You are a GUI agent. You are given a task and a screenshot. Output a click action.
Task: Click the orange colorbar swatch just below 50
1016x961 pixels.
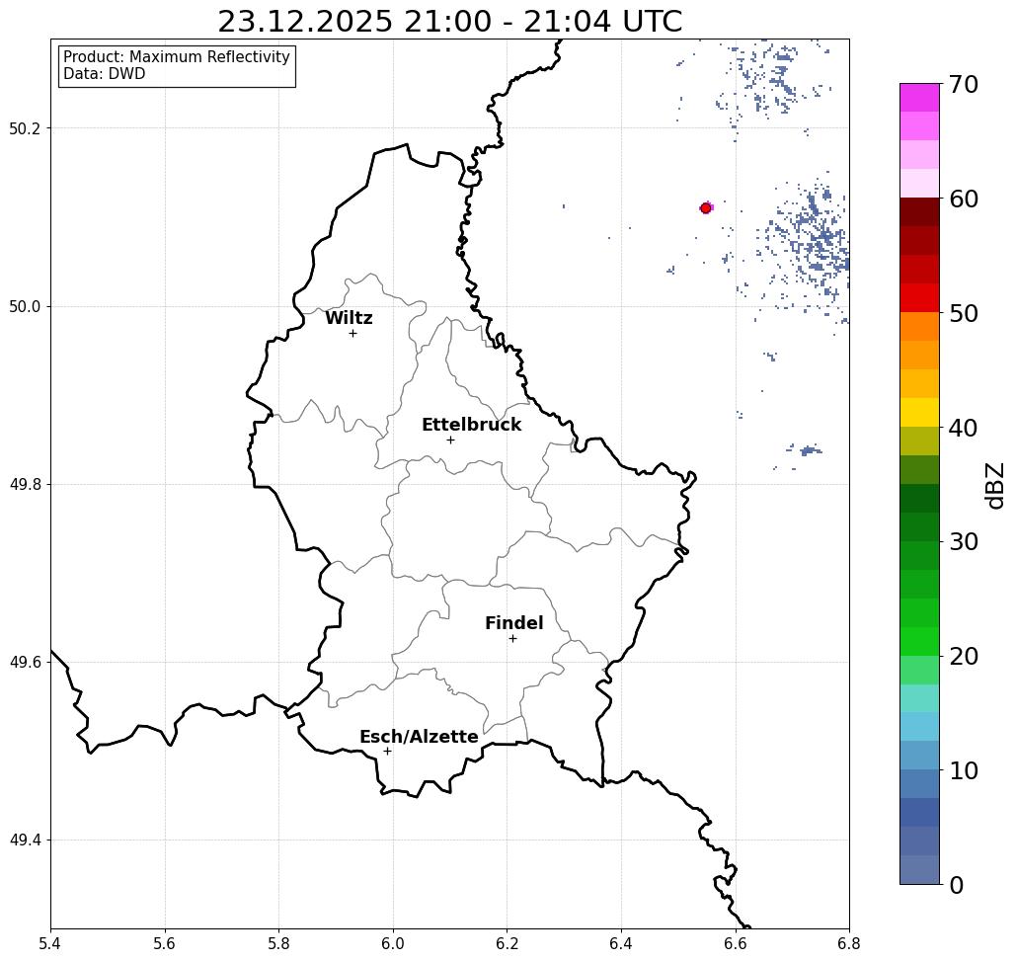point(919,327)
